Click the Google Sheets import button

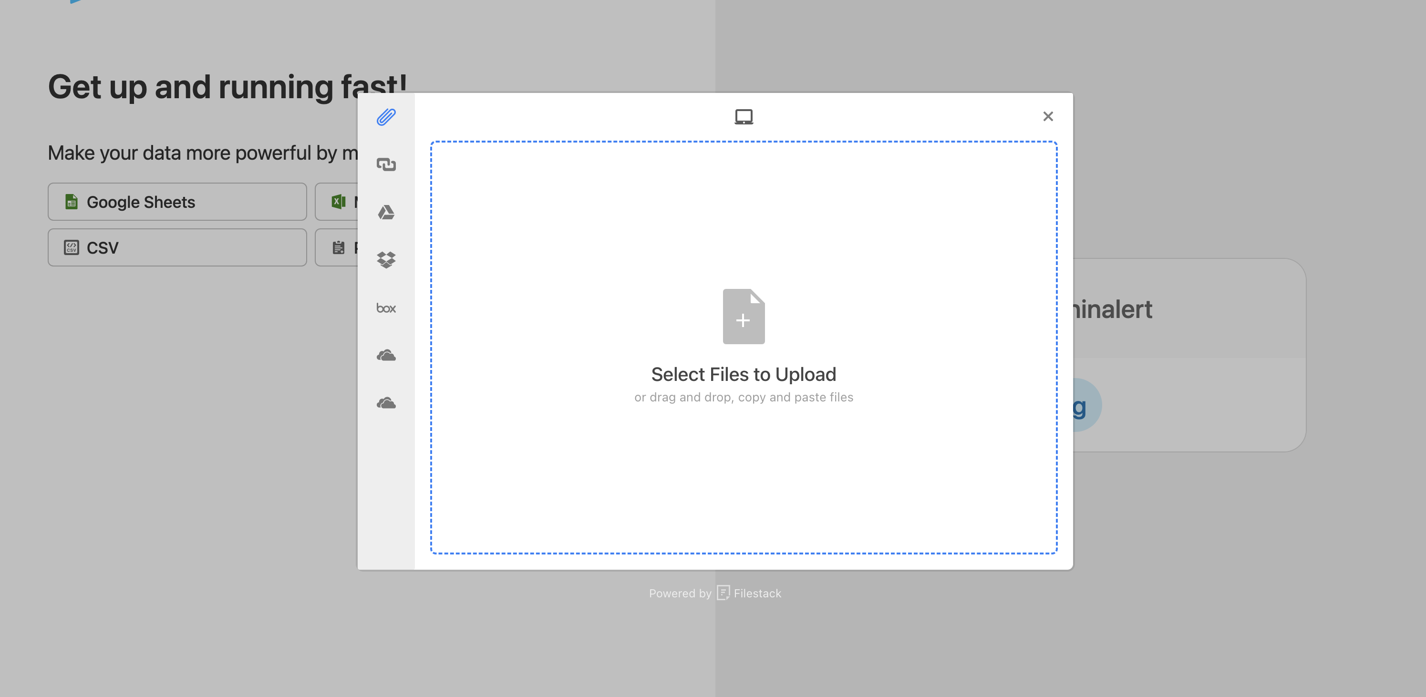coord(177,202)
